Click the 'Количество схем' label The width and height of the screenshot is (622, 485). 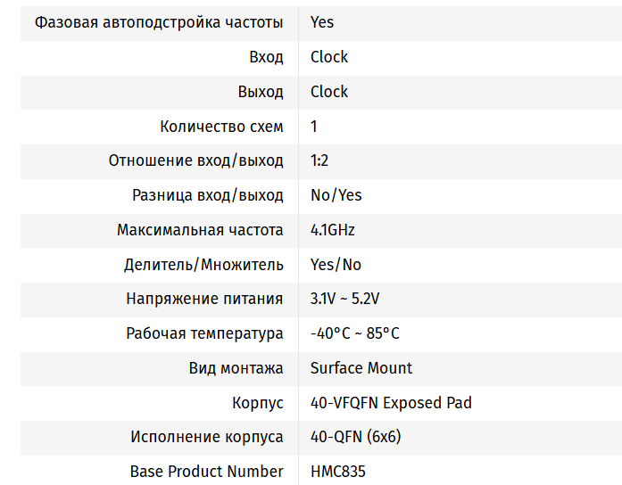click(x=221, y=126)
